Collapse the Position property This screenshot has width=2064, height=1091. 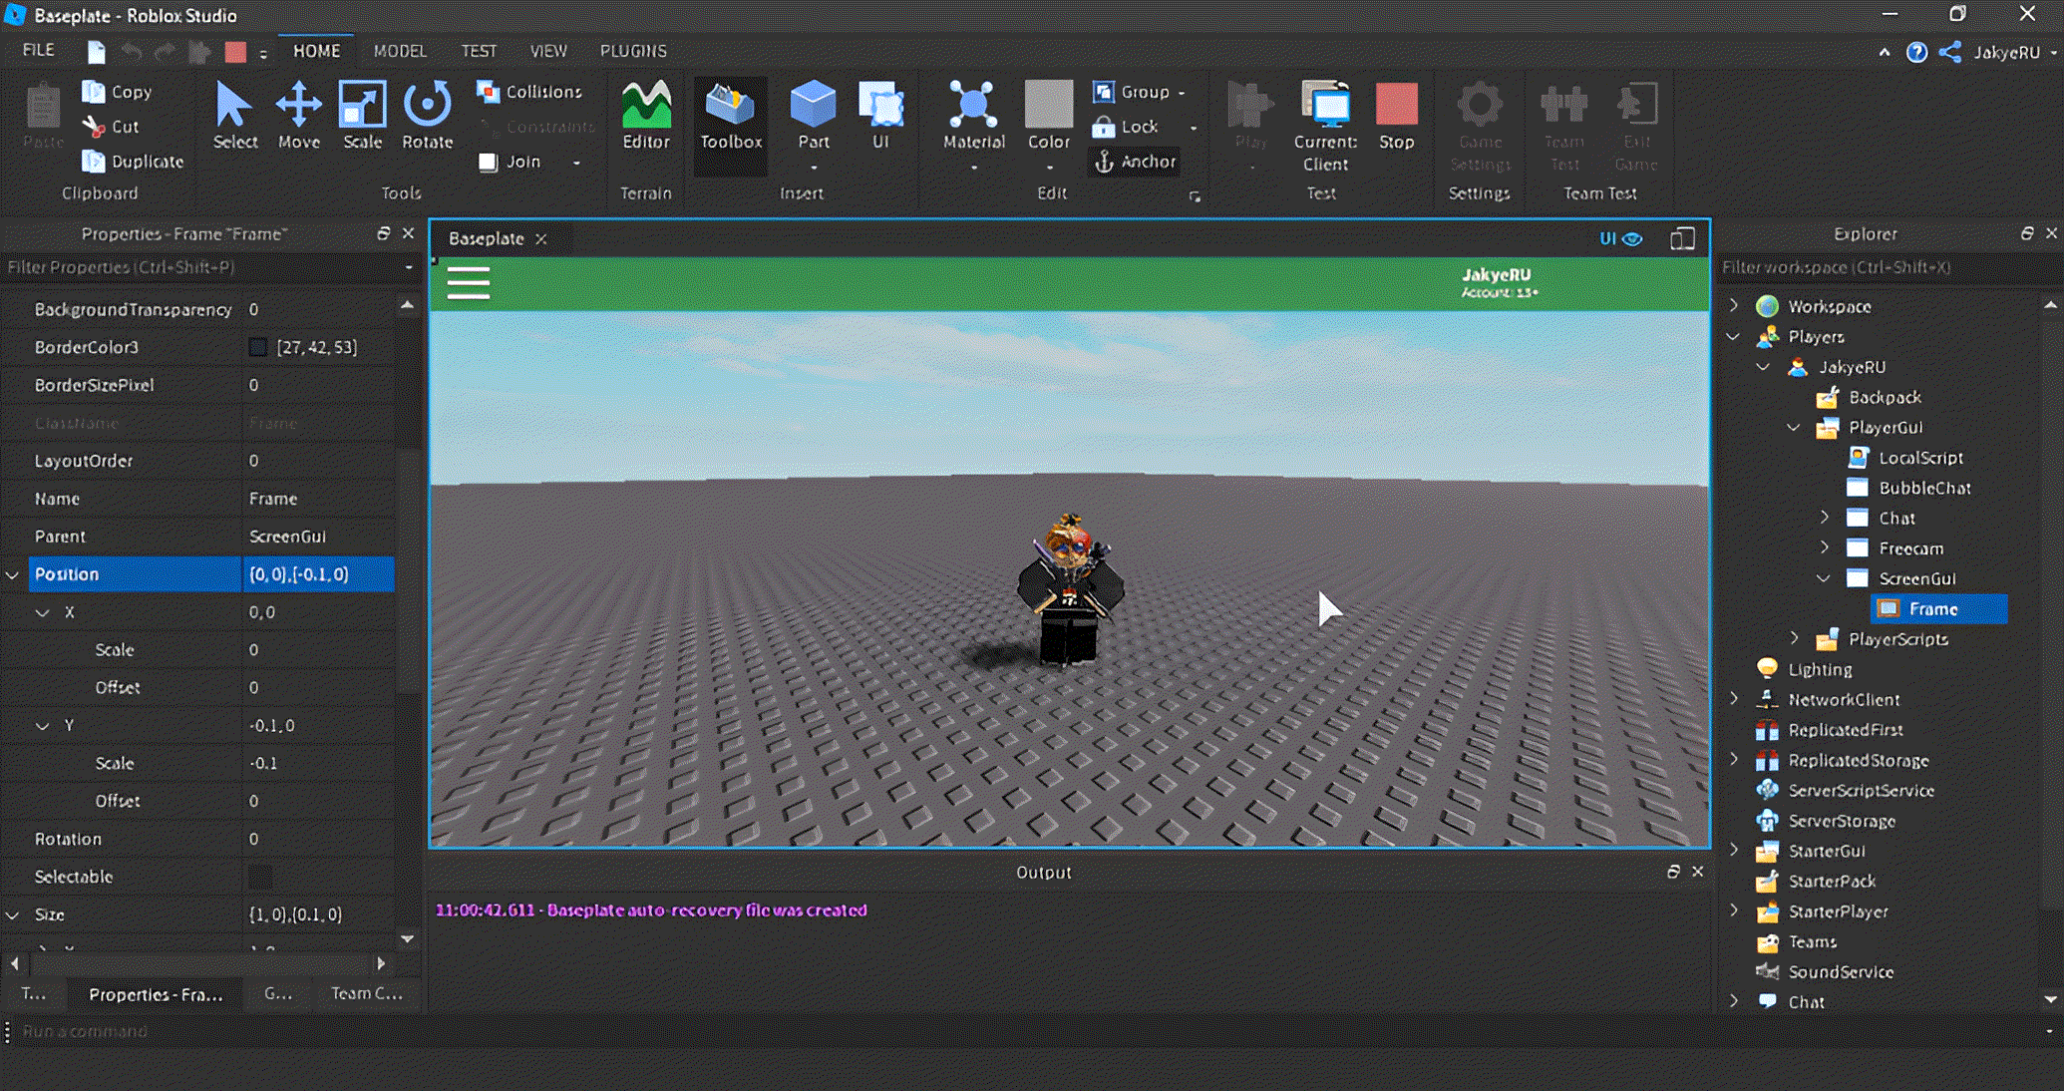13,574
